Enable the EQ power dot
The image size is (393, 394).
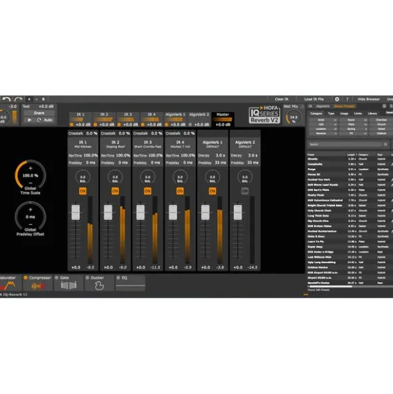119,277
